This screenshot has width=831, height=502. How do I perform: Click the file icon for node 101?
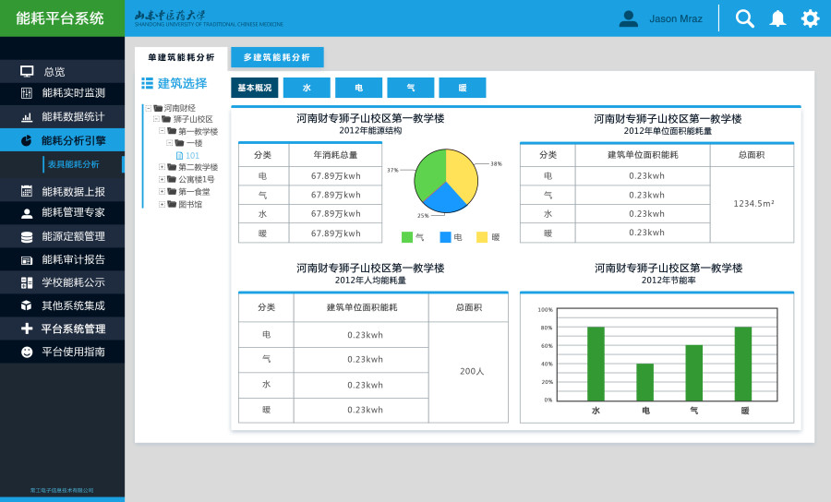(179, 156)
